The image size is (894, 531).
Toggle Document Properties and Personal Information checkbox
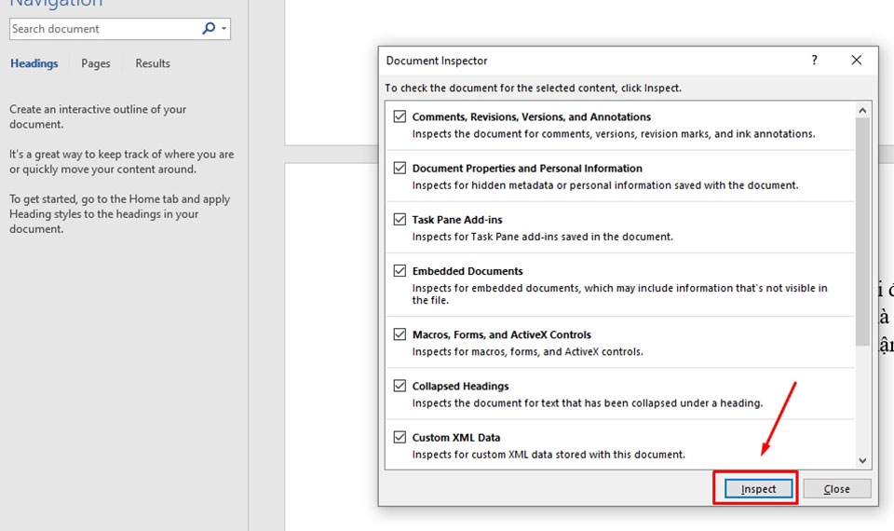[x=400, y=169]
